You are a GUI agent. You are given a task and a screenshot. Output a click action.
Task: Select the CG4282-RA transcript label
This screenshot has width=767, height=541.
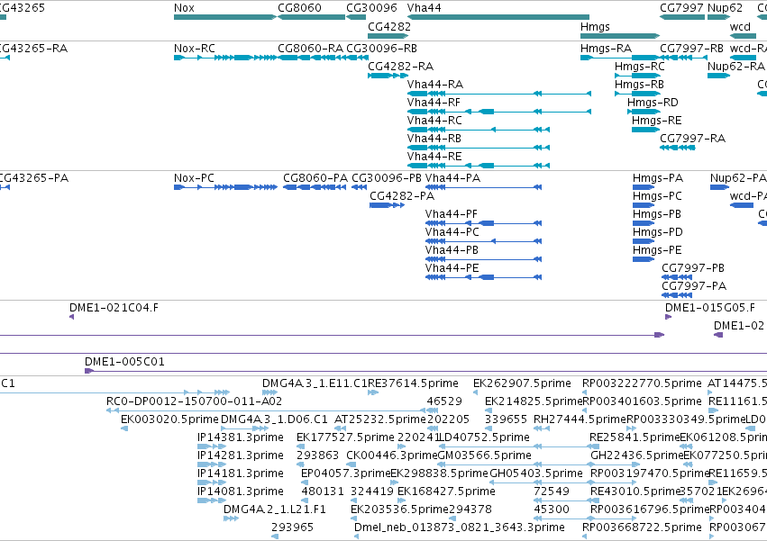coord(400,67)
